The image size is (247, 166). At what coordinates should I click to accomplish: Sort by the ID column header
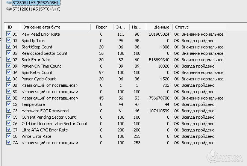coord(12,27)
